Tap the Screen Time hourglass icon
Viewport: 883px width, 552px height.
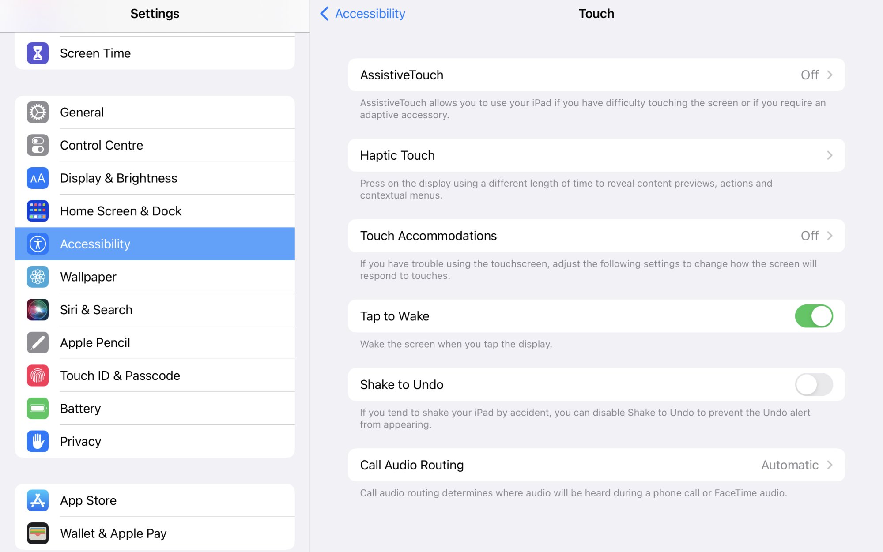pyautogui.click(x=38, y=53)
